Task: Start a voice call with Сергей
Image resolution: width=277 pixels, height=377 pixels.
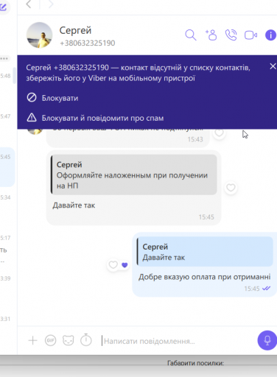Action: click(231, 35)
